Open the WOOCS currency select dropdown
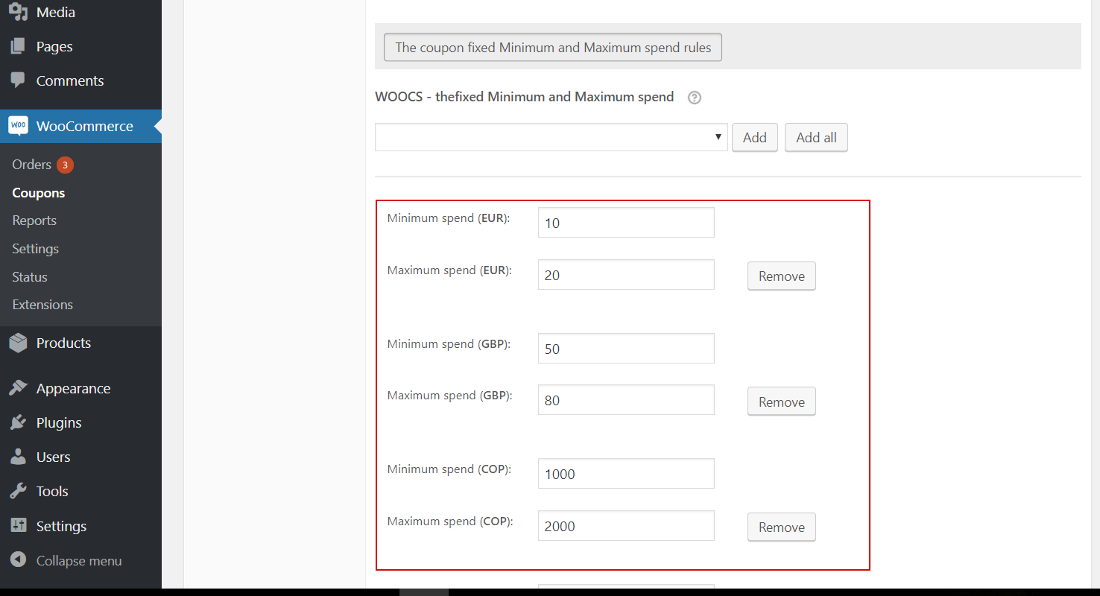The height and width of the screenshot is (596, 1100). (x=551, y=137)
